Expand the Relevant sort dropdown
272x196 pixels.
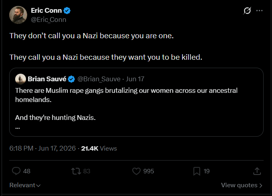click(25, 185)
